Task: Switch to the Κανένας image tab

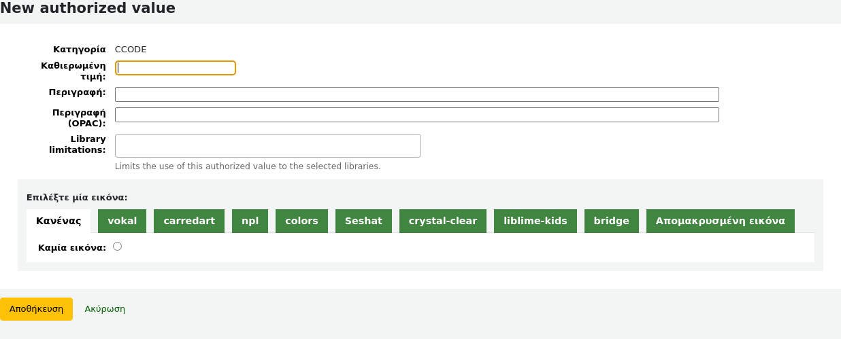Action: (x=59, y=221)
